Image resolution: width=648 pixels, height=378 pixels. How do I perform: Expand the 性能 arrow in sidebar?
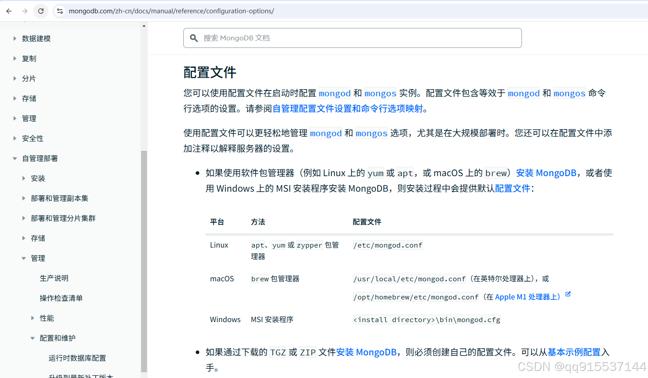32,318
